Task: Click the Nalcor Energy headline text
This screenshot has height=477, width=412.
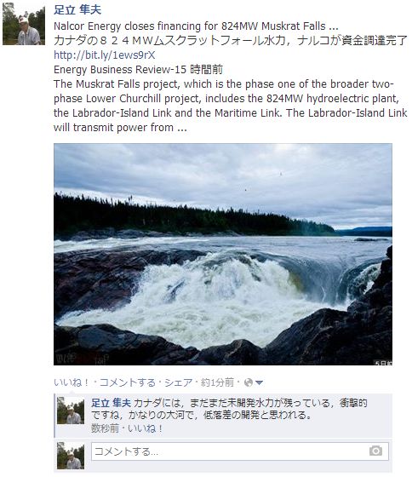Action: tap(196, 26)
